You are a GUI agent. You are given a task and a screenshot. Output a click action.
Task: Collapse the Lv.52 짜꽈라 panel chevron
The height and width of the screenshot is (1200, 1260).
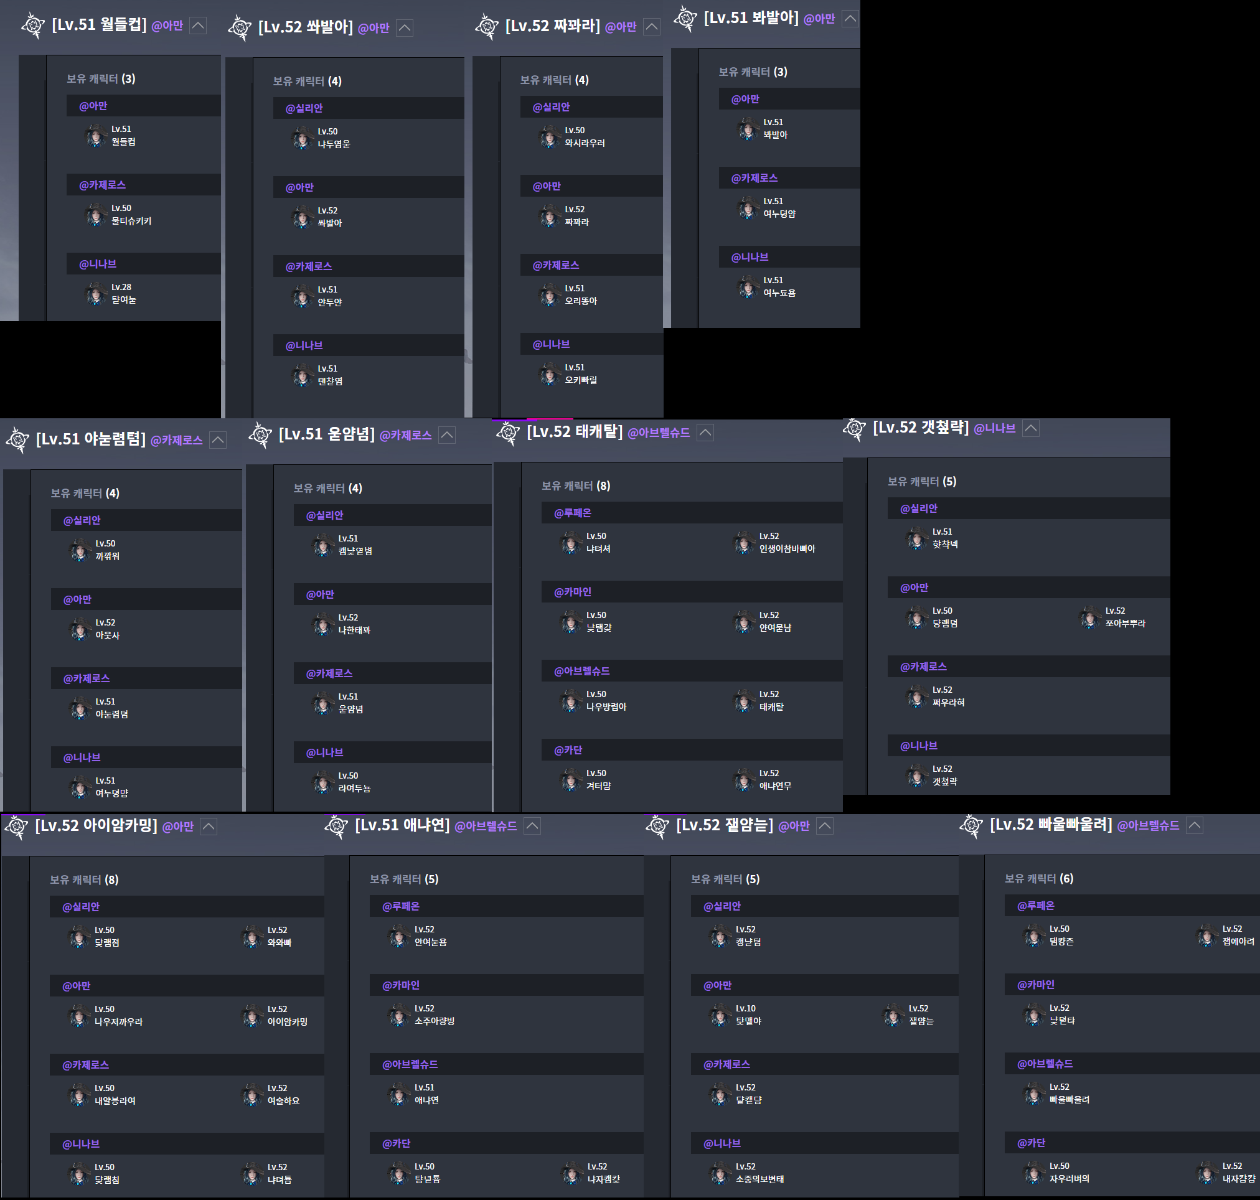(651, 27)
